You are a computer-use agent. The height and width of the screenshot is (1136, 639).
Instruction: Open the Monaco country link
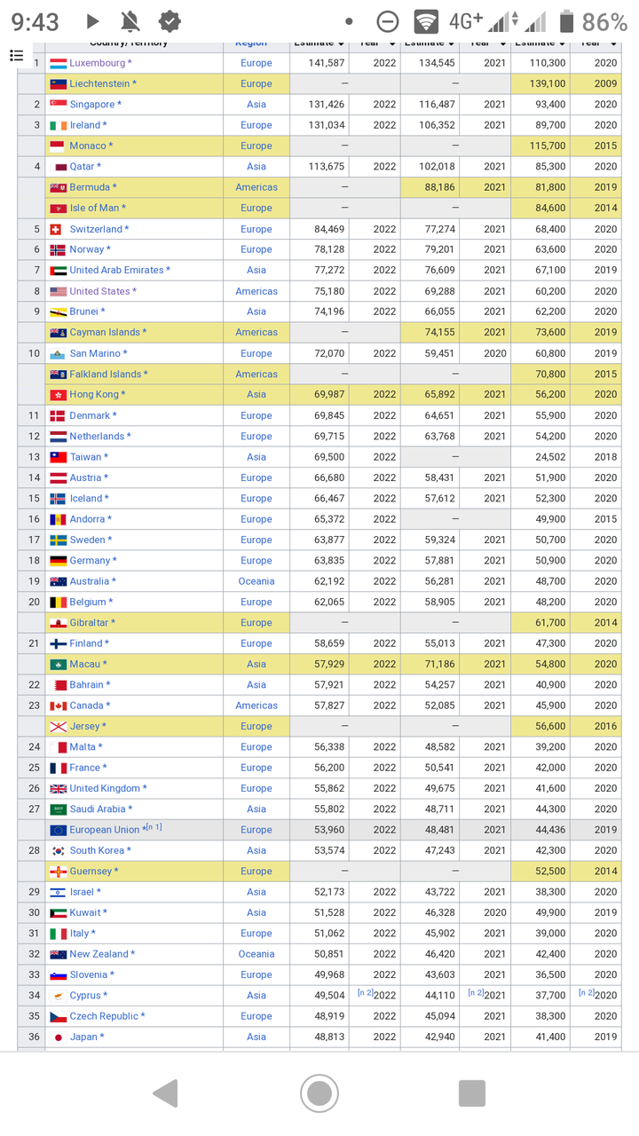(x=88, y=146)
